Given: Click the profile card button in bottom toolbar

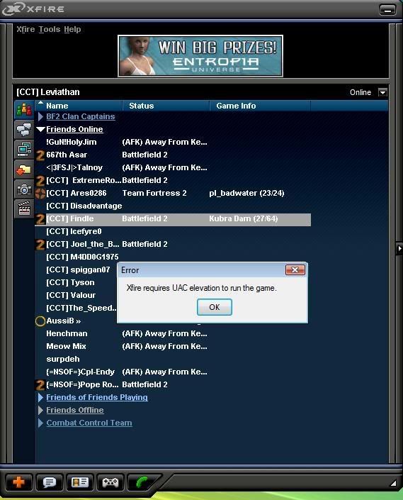Looking at the screenshot, I should [x=79, y=482].
